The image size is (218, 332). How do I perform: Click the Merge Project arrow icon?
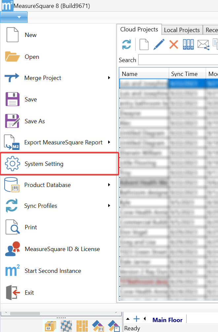pyautogui.click(x=12, y=78)
